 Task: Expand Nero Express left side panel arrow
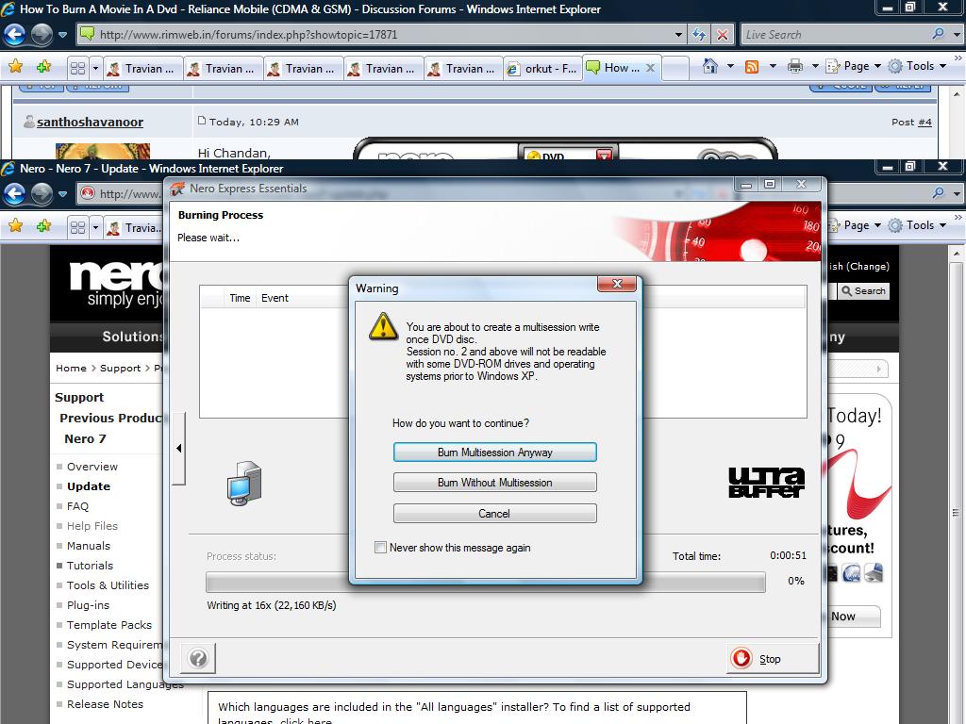pyautogui.click(x=178, y=448)
